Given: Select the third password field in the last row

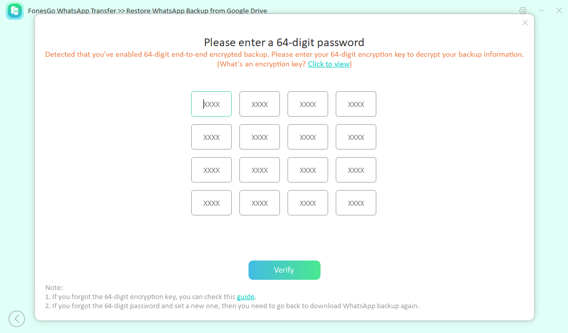Looking at the screenshot, I should pyautogui.click(x=308, y=203).
